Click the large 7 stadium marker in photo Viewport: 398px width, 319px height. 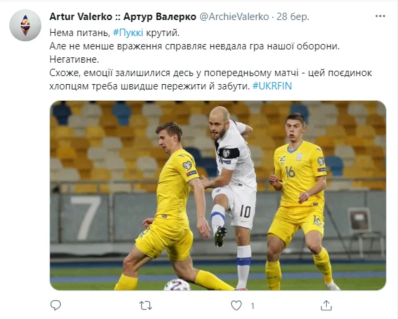(85, 218)
